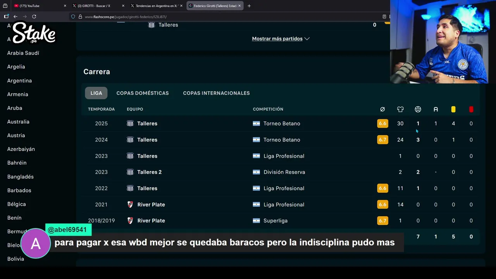Select Aruba in country list

tap(15, 108)
